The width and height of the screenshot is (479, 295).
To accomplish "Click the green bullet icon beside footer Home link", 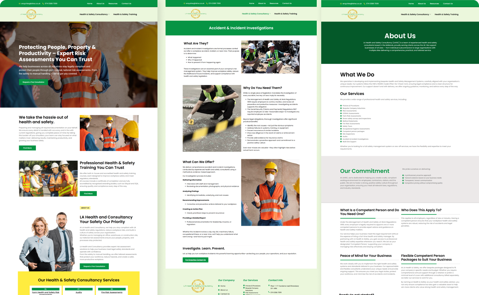I will 219,286.
